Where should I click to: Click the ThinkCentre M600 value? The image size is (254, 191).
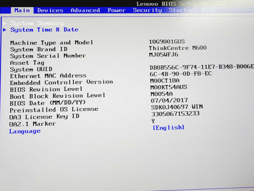(x=178, y=48)
